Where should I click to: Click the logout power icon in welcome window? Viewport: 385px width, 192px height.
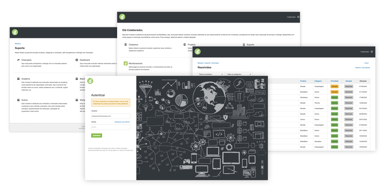point(298,17)
